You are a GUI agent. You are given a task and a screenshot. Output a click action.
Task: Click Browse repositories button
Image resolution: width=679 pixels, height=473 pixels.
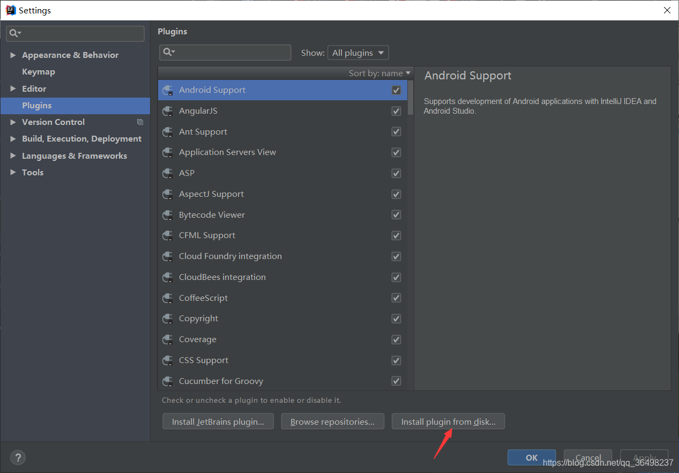click(x=332, y=422)
